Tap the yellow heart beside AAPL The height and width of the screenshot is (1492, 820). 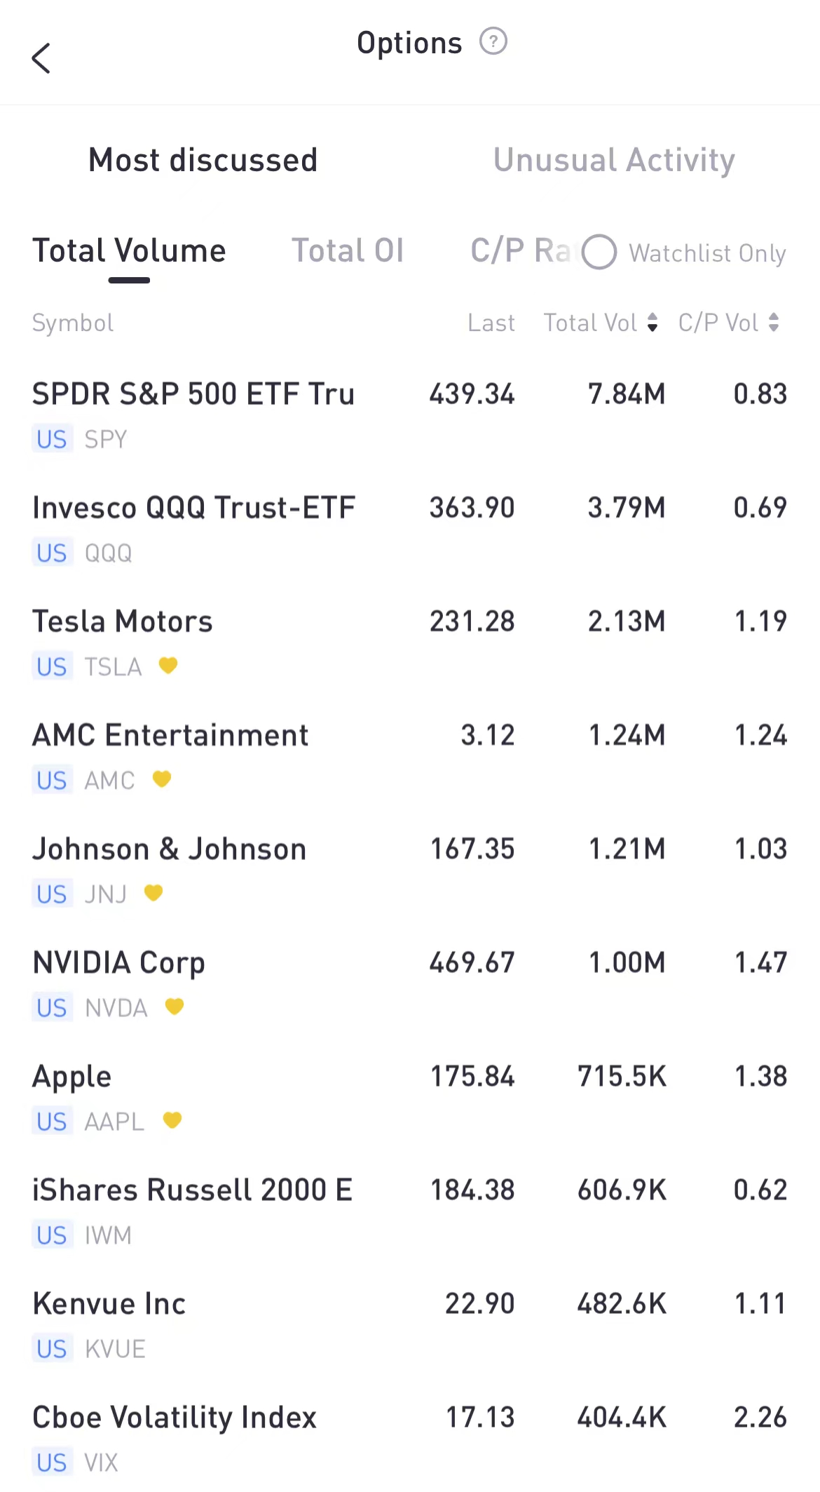tap(172, 1120)
